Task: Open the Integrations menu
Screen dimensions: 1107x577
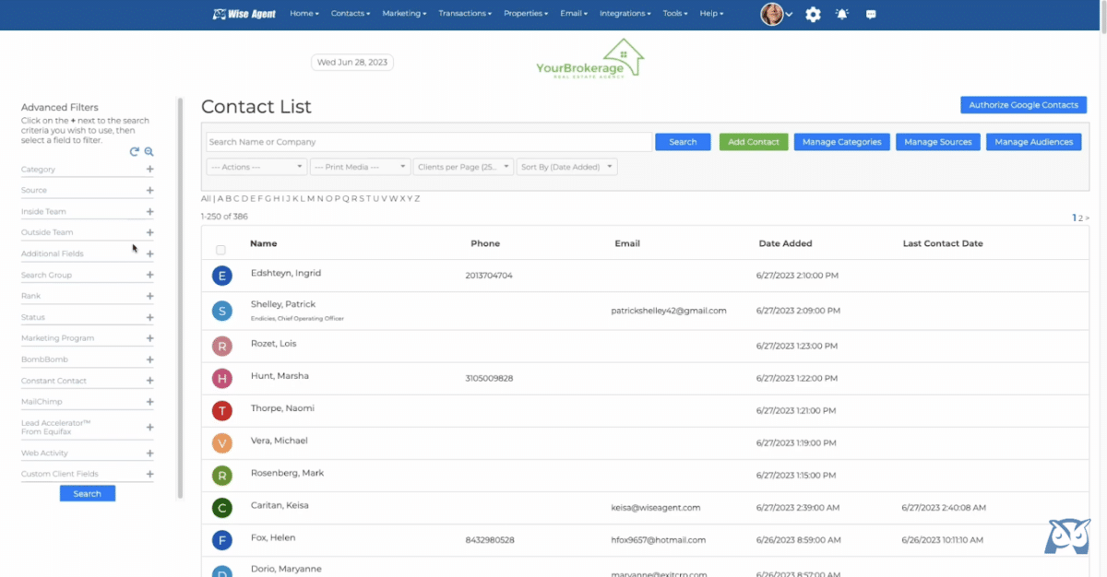Action: point(625,14)
